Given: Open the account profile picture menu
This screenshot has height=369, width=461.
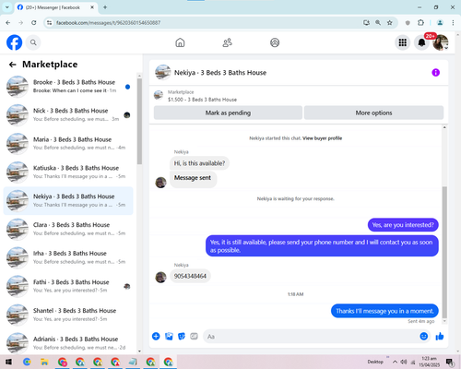Looking at the screenshot, I should click(441, 42).
